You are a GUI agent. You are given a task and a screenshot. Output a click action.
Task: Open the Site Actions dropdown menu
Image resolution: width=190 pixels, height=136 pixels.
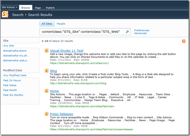(9, 7)
